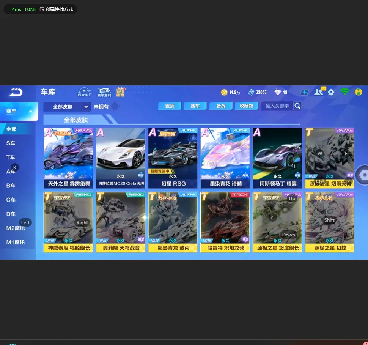Select the 全部 category in sidebar
The width and height of the screenshot is (368, 345).
click(x=16, y=129)
